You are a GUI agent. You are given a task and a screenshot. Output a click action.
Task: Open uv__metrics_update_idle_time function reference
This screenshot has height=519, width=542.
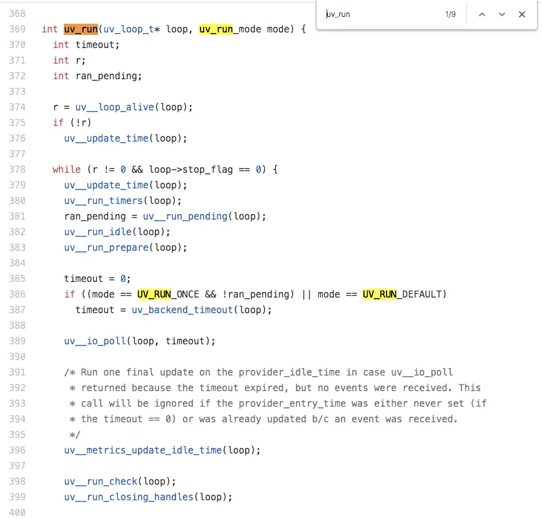point(143,450)
